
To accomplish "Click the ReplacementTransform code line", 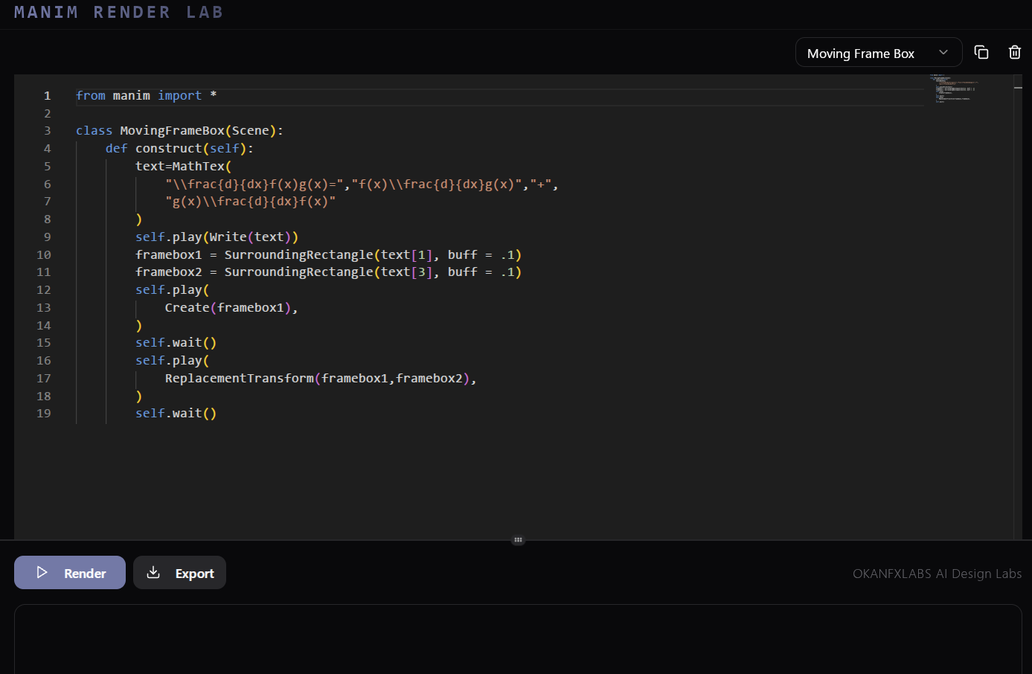I will click(320, 379).
